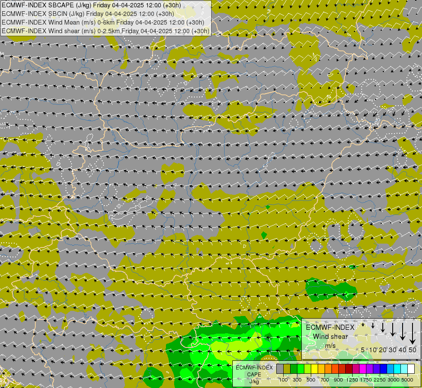Click the 10 m/s wind shear arrow
422x388 pixels.
pyautogui.click(x=373, y=326)
